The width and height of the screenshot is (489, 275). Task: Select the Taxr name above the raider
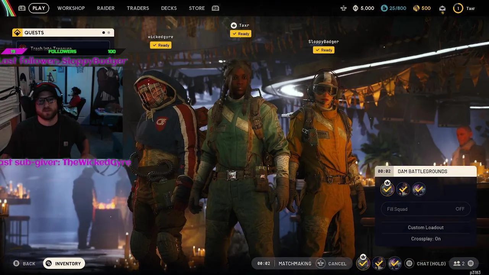244,26
